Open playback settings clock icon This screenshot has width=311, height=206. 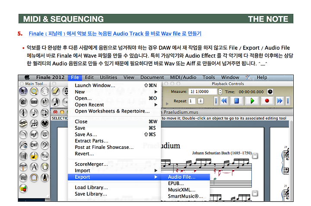270,92
